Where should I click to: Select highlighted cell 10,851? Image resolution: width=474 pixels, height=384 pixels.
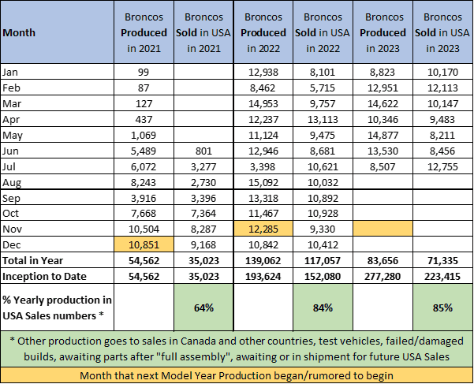[144, 244]
